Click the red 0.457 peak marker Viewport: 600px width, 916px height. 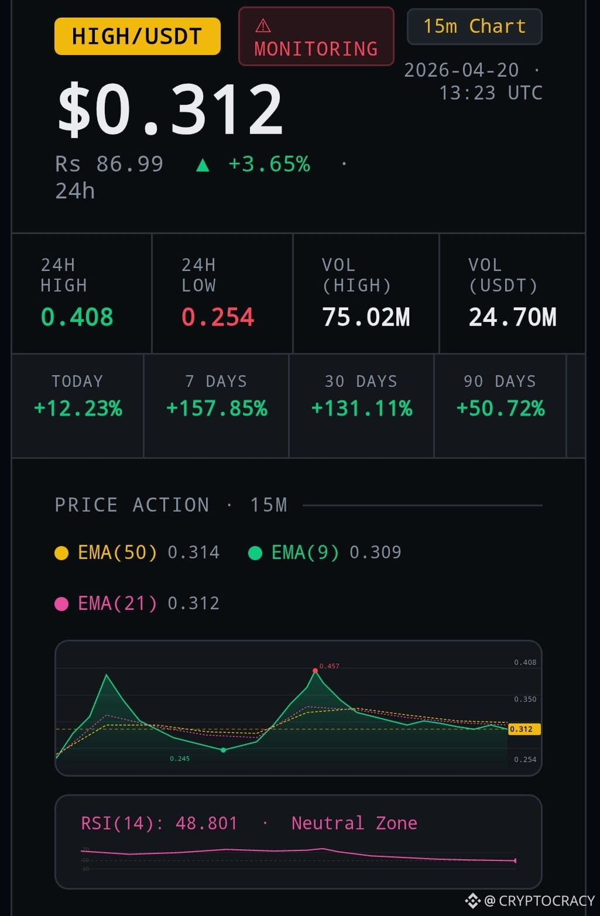click(316, 671)
